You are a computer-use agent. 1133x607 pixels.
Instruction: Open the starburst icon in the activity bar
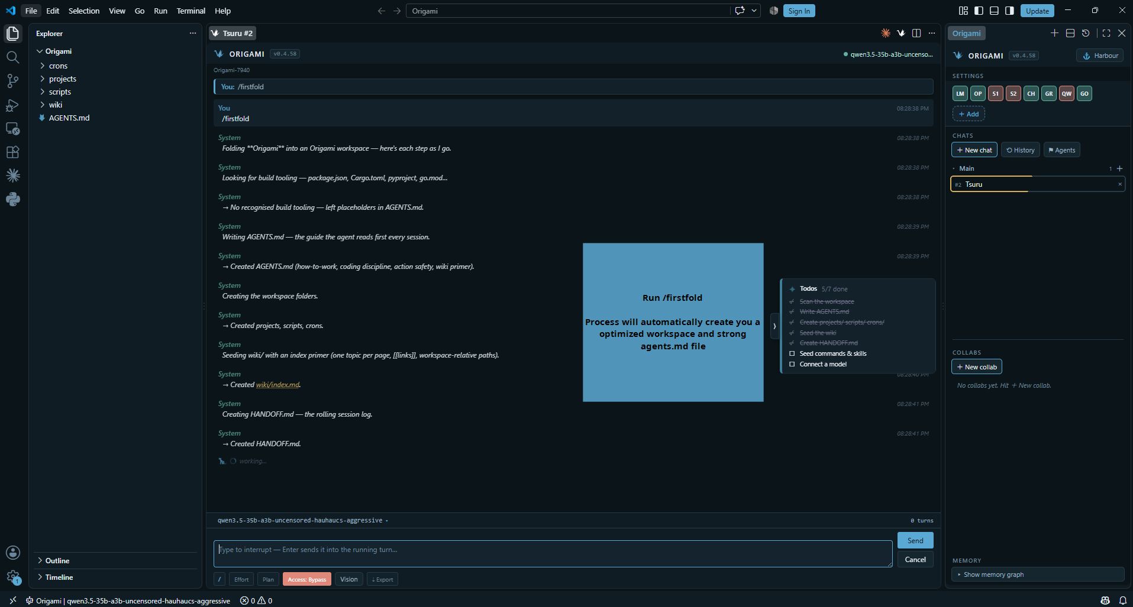tap(12, 176)
